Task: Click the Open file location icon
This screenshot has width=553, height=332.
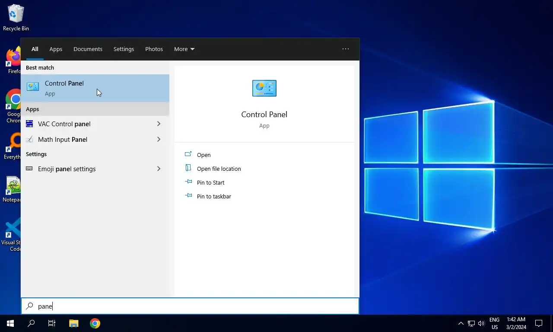Action: 188,168
